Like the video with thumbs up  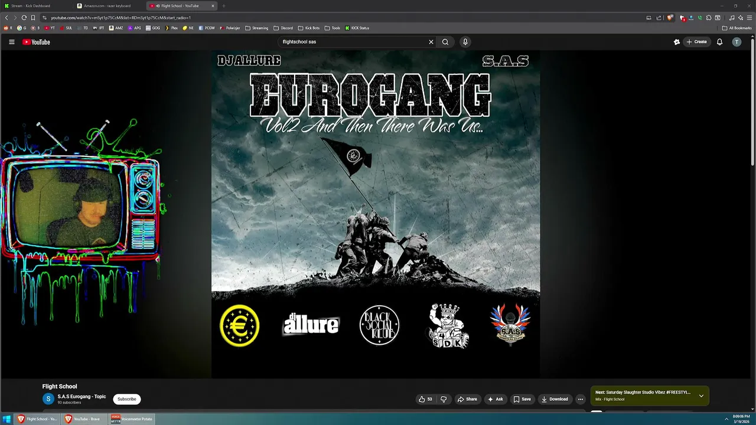coord(425,399)
